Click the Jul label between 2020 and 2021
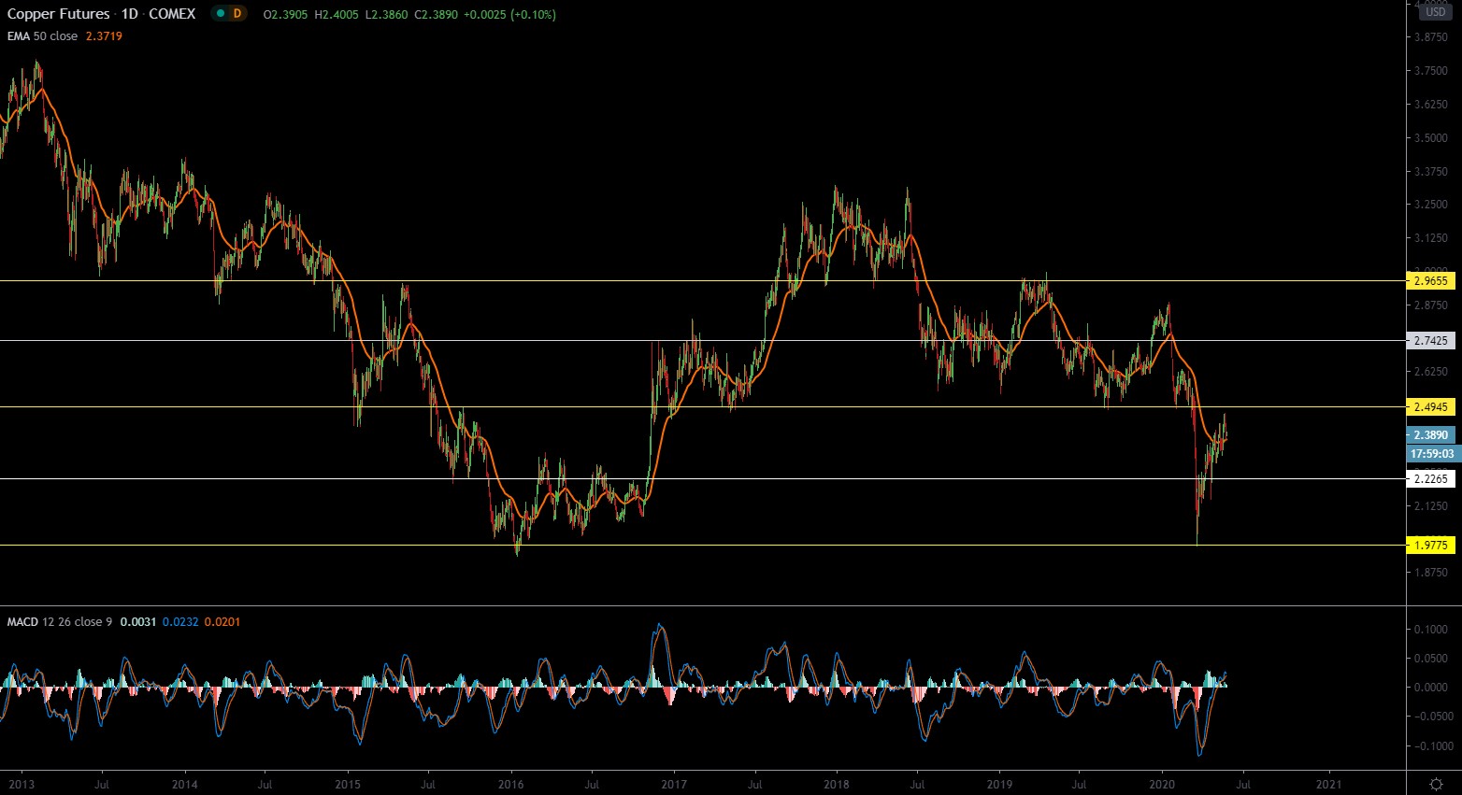 [x=1243, y=785]
